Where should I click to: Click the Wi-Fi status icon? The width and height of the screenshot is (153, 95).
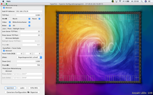[x=120, y=1]
